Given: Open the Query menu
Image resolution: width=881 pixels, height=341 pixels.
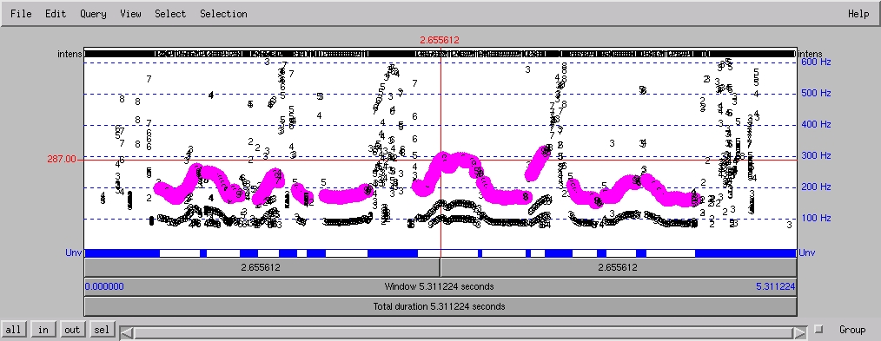Looking at the screenshot, I should [93, 14].
